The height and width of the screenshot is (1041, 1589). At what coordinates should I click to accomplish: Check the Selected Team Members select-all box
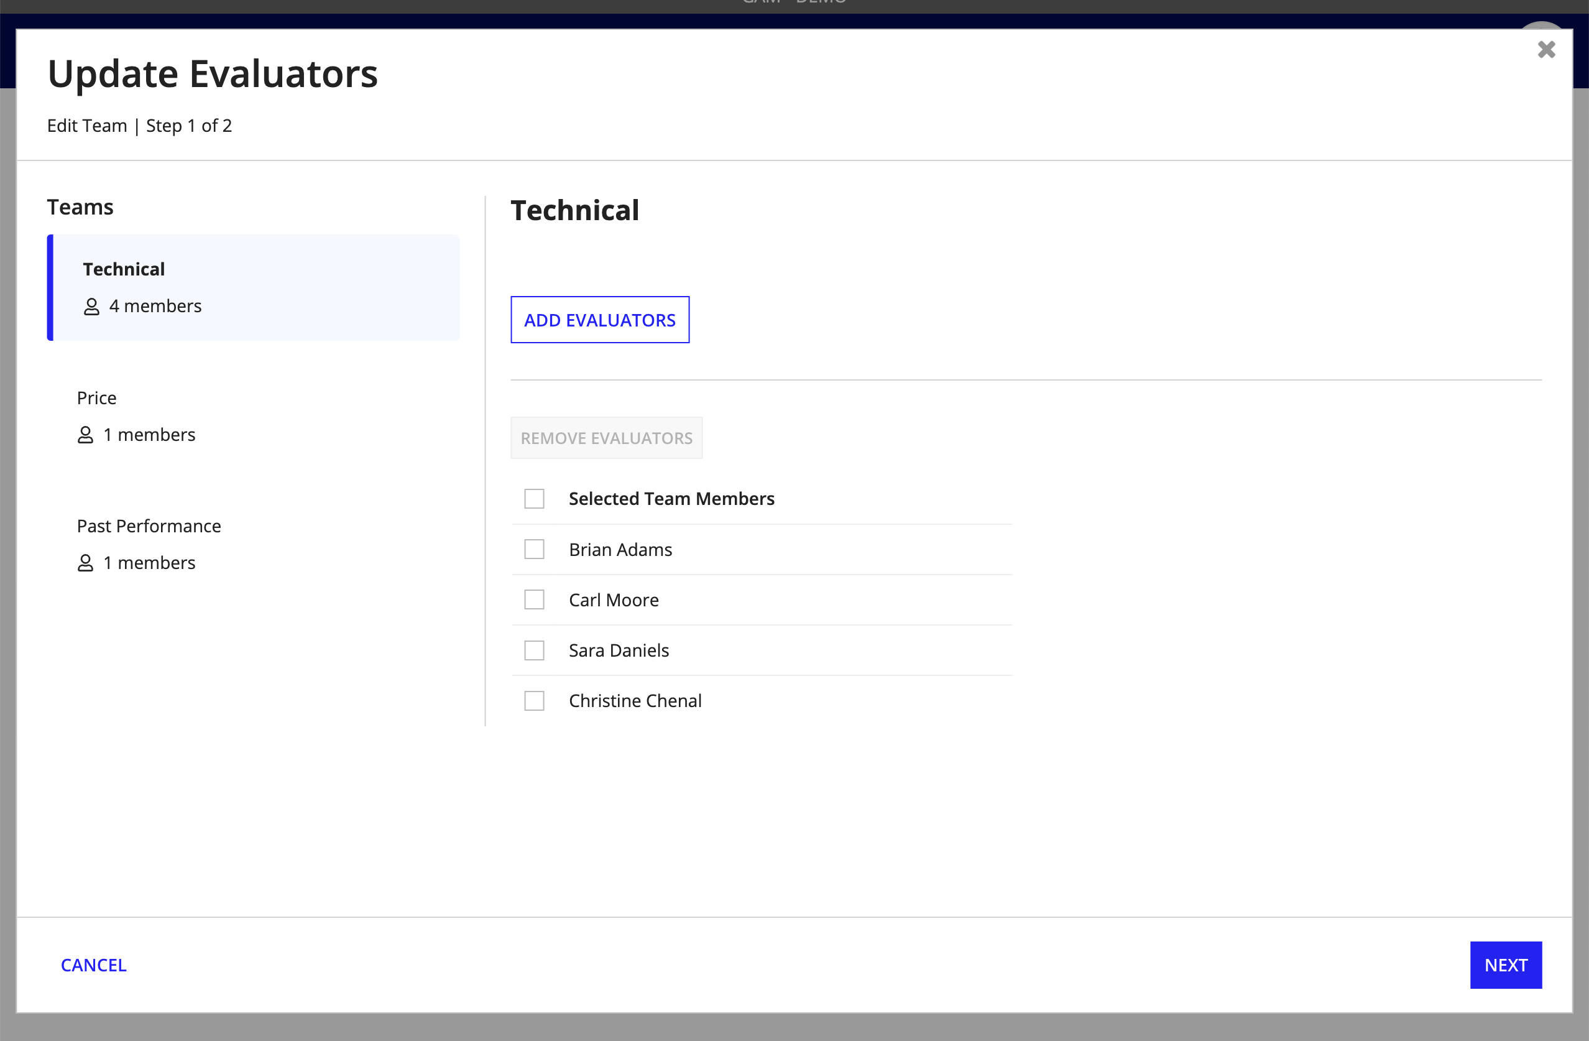[534, 499]
